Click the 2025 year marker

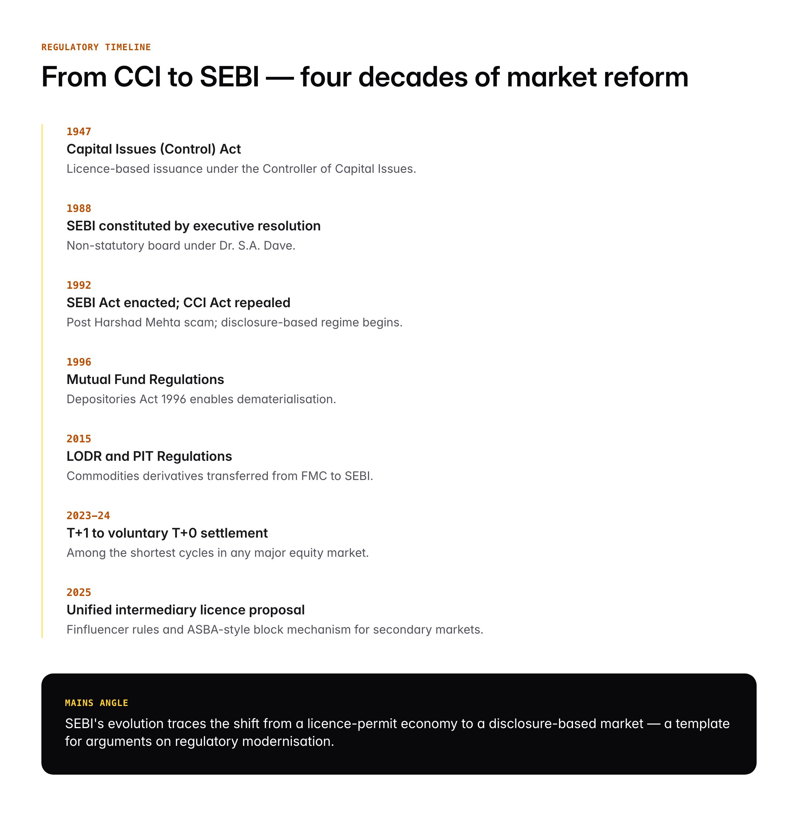pyautogui.click(x=79, y=592)
